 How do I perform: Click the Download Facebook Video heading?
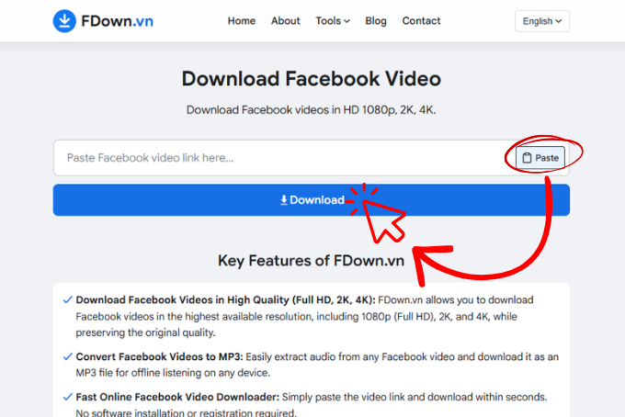pos(312,79)
